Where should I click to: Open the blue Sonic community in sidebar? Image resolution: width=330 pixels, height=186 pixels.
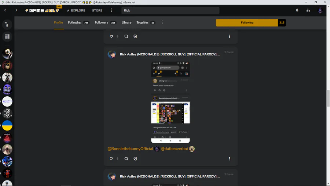click(x=7, y=161)
